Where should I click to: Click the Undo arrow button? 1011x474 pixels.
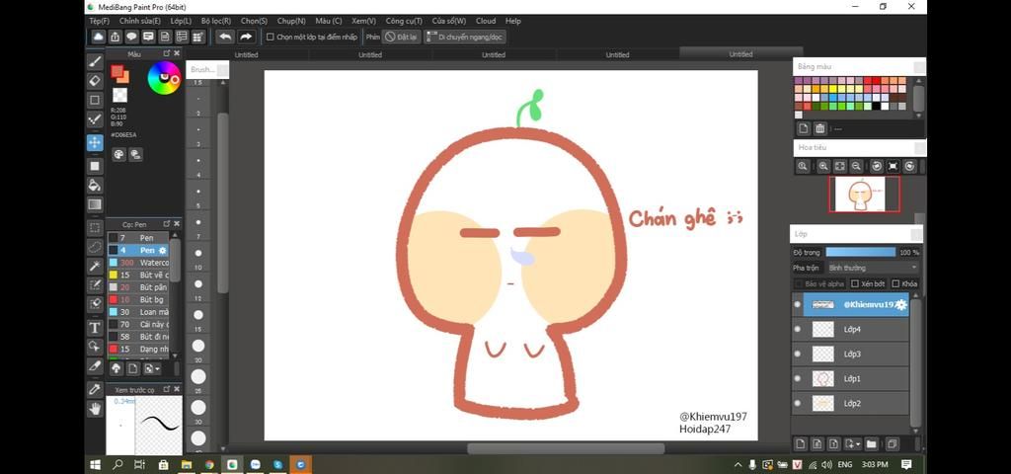[225, 37]
